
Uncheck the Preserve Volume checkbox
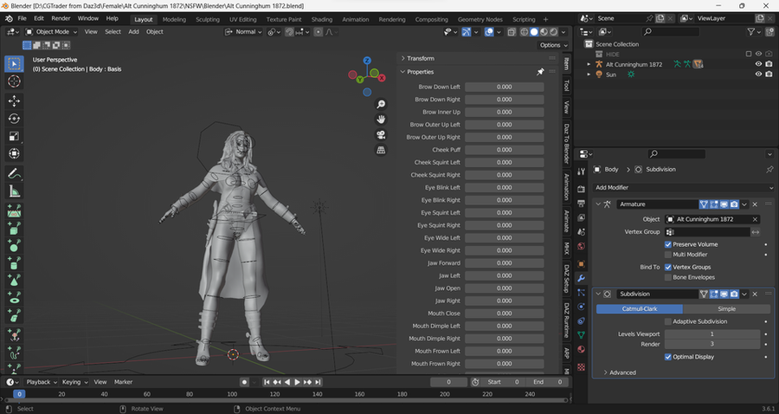point(668,244)
